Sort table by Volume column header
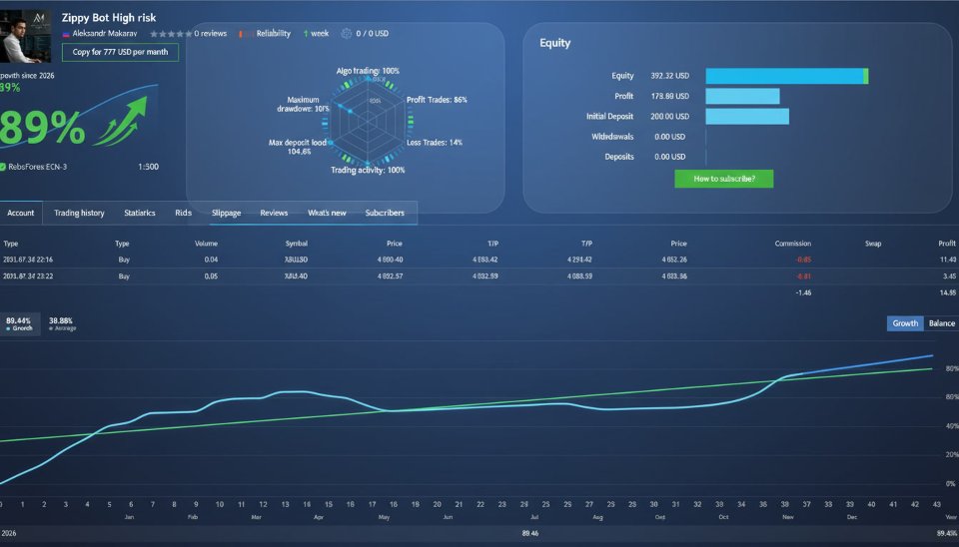The height and width of the screenshot is (547, 959). [206, 244]
